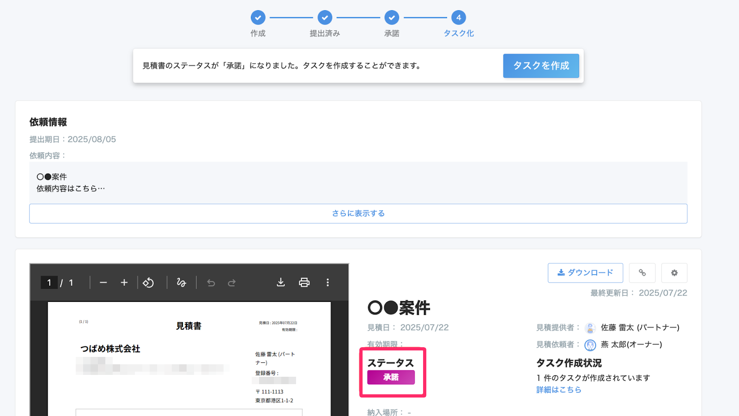Open the 詳細はこちら link
Image resolution: width=739 pixels, height=416 pixels.
tap(559, 390)
